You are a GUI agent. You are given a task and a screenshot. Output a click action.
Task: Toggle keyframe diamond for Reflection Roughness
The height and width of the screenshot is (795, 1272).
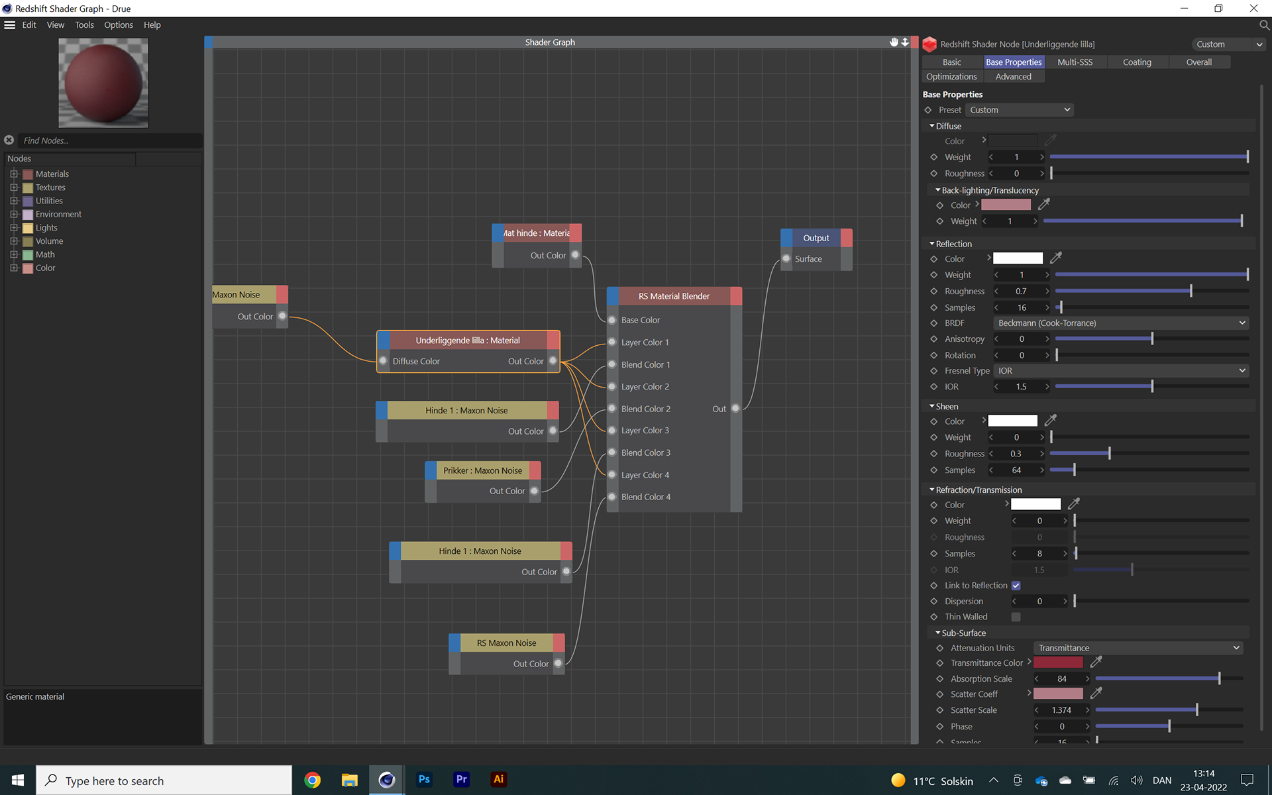click(933, 291)
